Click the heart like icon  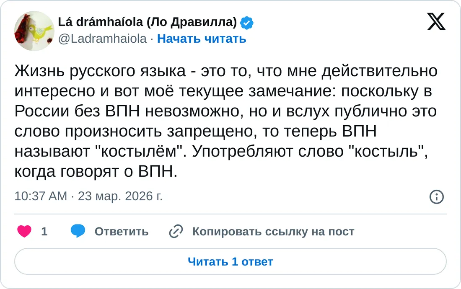point(24,232)
